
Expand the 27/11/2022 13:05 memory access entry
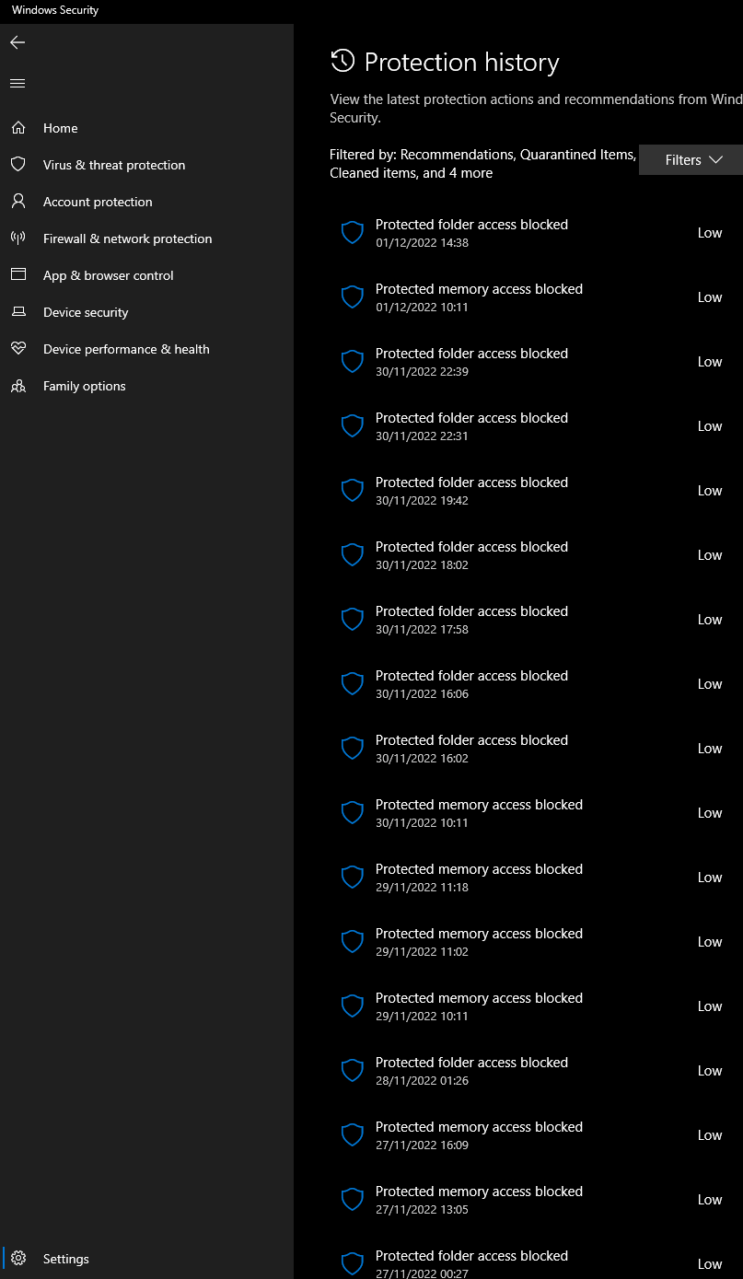pyautogui.click(x=536, y=1200)
